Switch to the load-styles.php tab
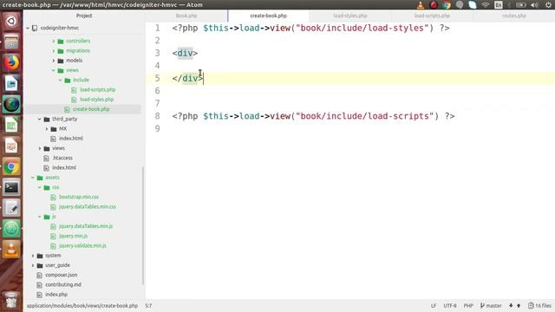The width and height of the screenshot is (555, 312). click(350, 16)
